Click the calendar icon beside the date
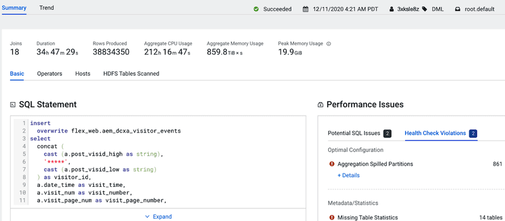Viewport: 505px width, 221px height. [x=305, y=9]
